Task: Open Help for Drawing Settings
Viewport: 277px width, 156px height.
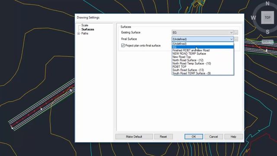Action: [233, 136]
